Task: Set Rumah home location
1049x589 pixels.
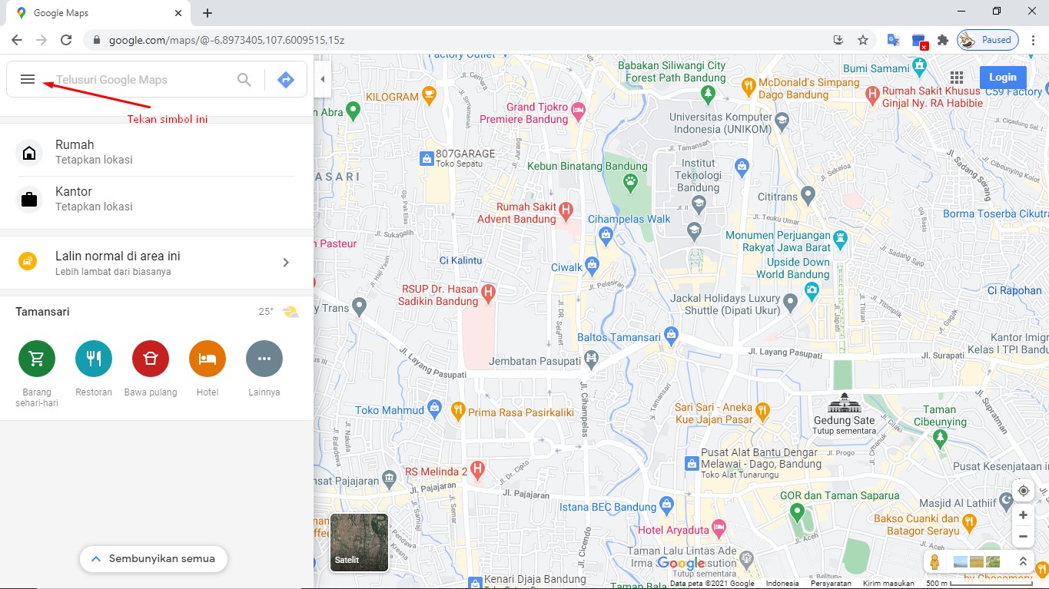Action: (x=157, y=152)
